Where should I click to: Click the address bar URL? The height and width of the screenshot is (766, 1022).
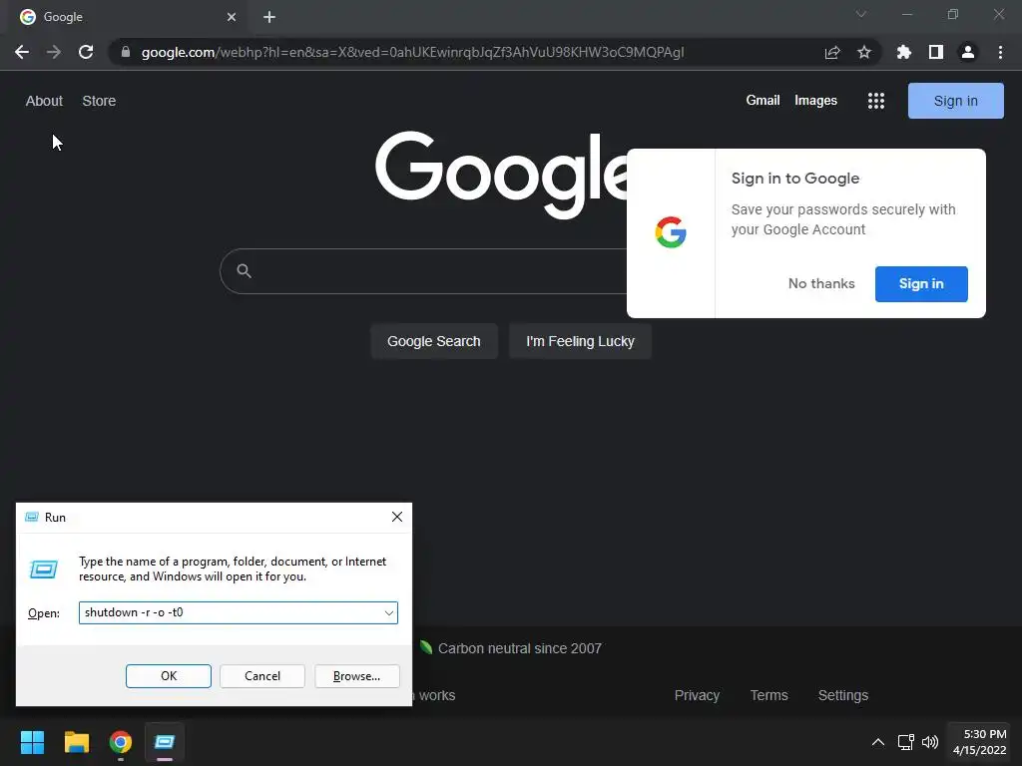click(x=412, y=52)
